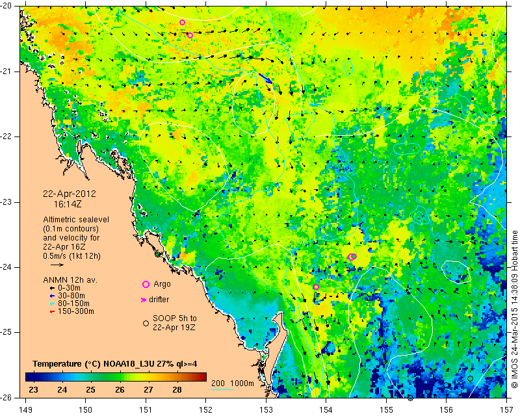
Task: Click the '22-Apr 19Z' legend text
Action: [x=174, y=328]
